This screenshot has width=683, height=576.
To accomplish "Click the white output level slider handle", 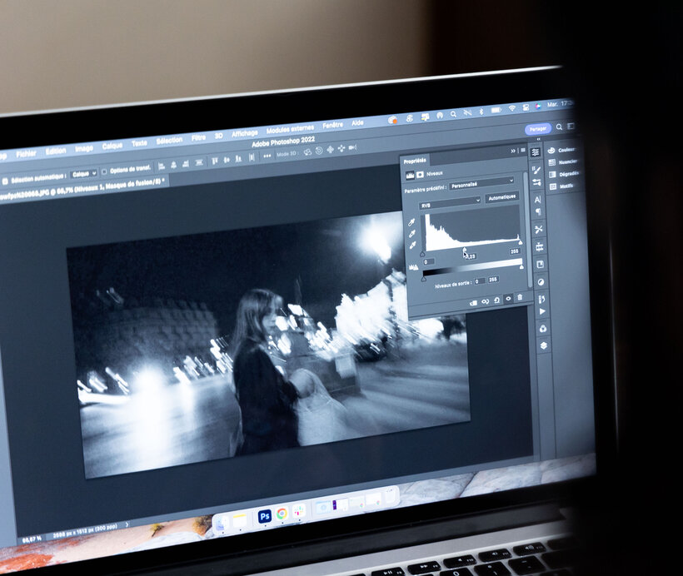I will tap(521, 266).
